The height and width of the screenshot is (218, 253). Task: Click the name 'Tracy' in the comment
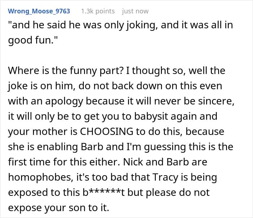click(166, 177)
